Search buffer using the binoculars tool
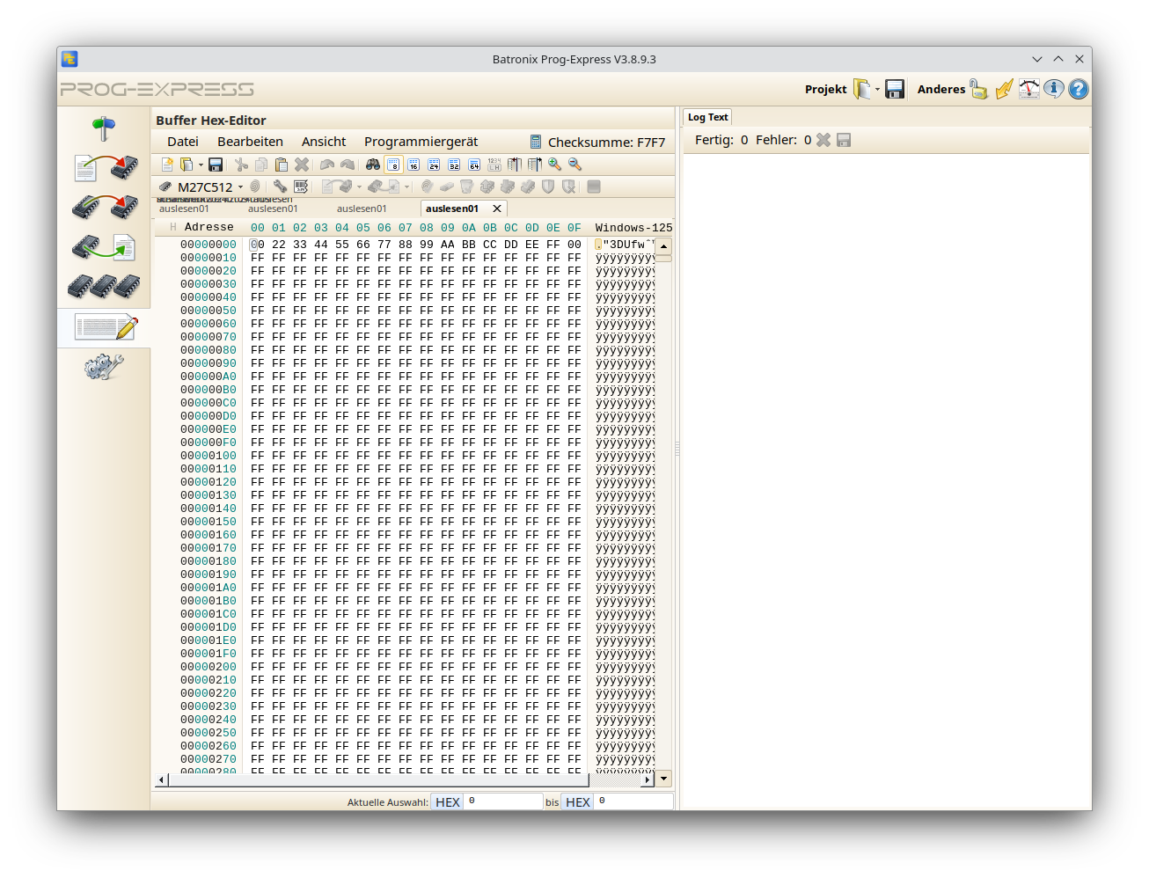This screenshot has width=1149, height=878. pos(373,165)
